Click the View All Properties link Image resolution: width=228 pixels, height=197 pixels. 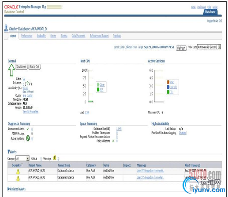click(x=30, y=112)
